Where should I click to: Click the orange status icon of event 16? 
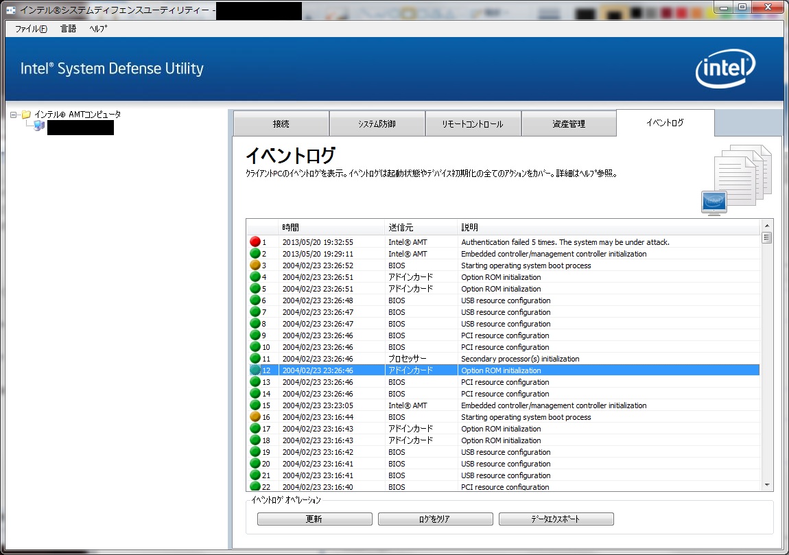(255, 416)
